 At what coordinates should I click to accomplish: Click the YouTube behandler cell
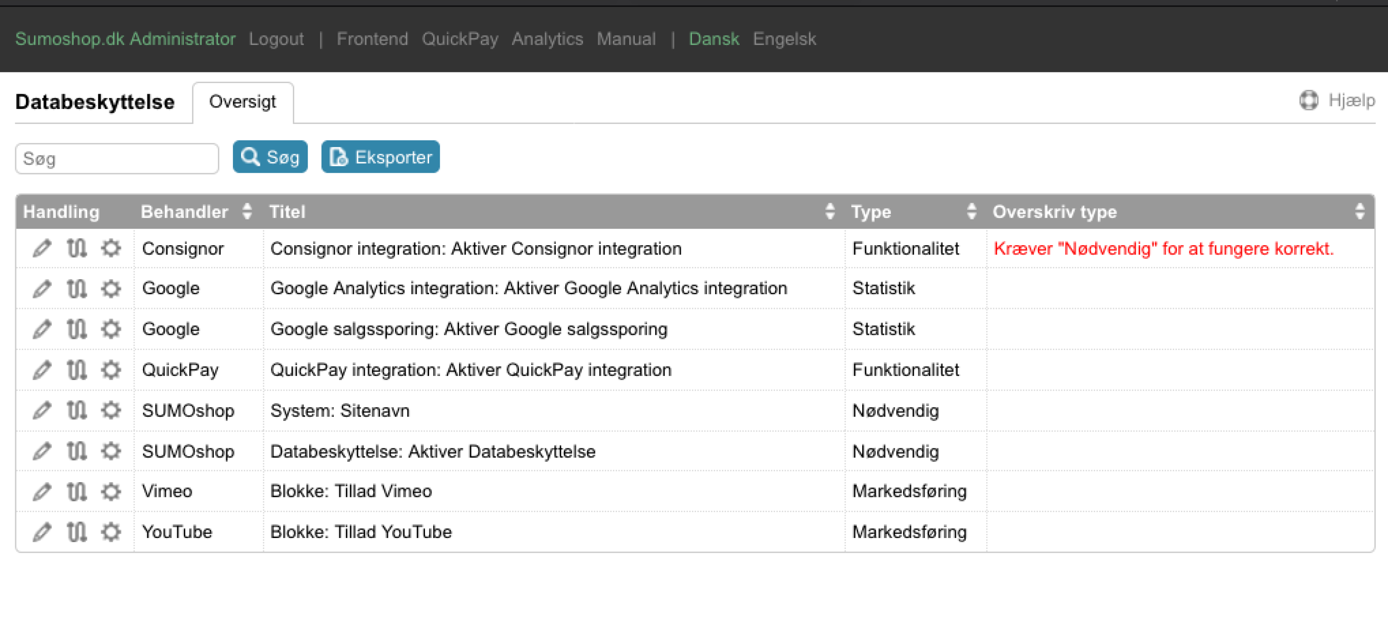(x=177, y=532)
